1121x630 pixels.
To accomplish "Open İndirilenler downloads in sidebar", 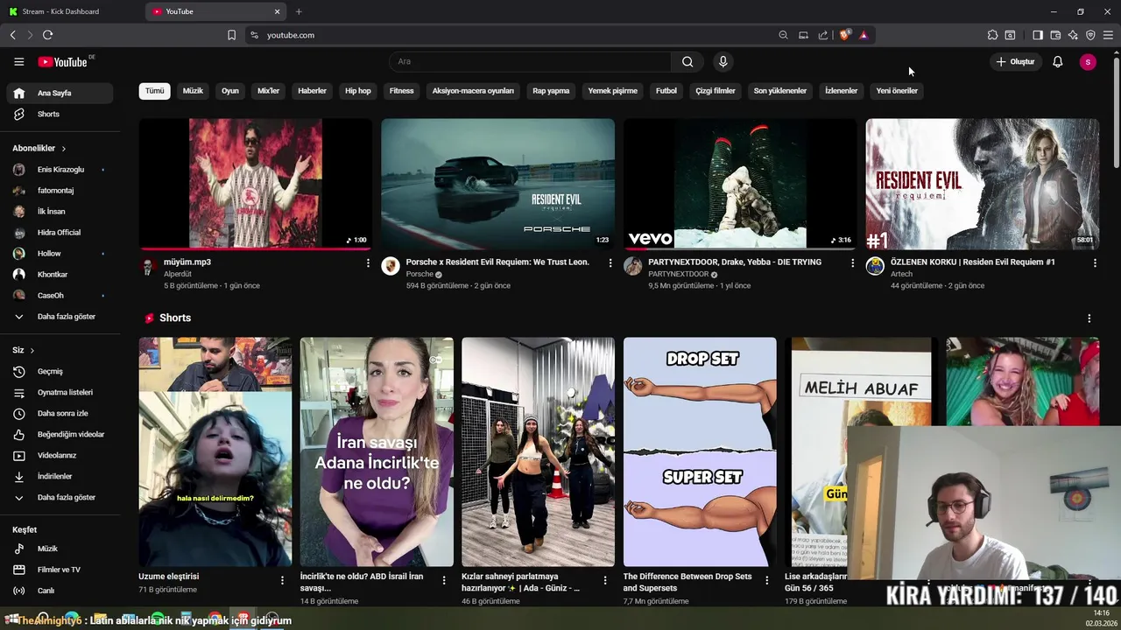I will (x=60, y=476).
